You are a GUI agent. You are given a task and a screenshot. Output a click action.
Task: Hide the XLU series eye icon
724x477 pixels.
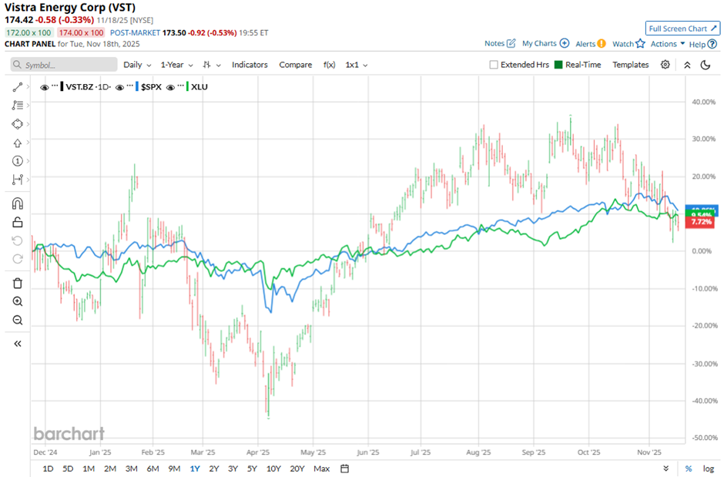(x=170, y=87)
